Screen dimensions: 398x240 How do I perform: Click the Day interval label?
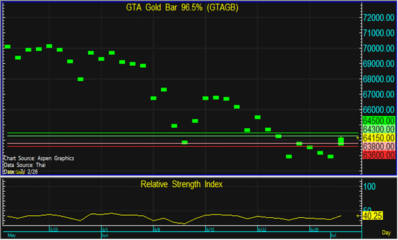(386, 232)
